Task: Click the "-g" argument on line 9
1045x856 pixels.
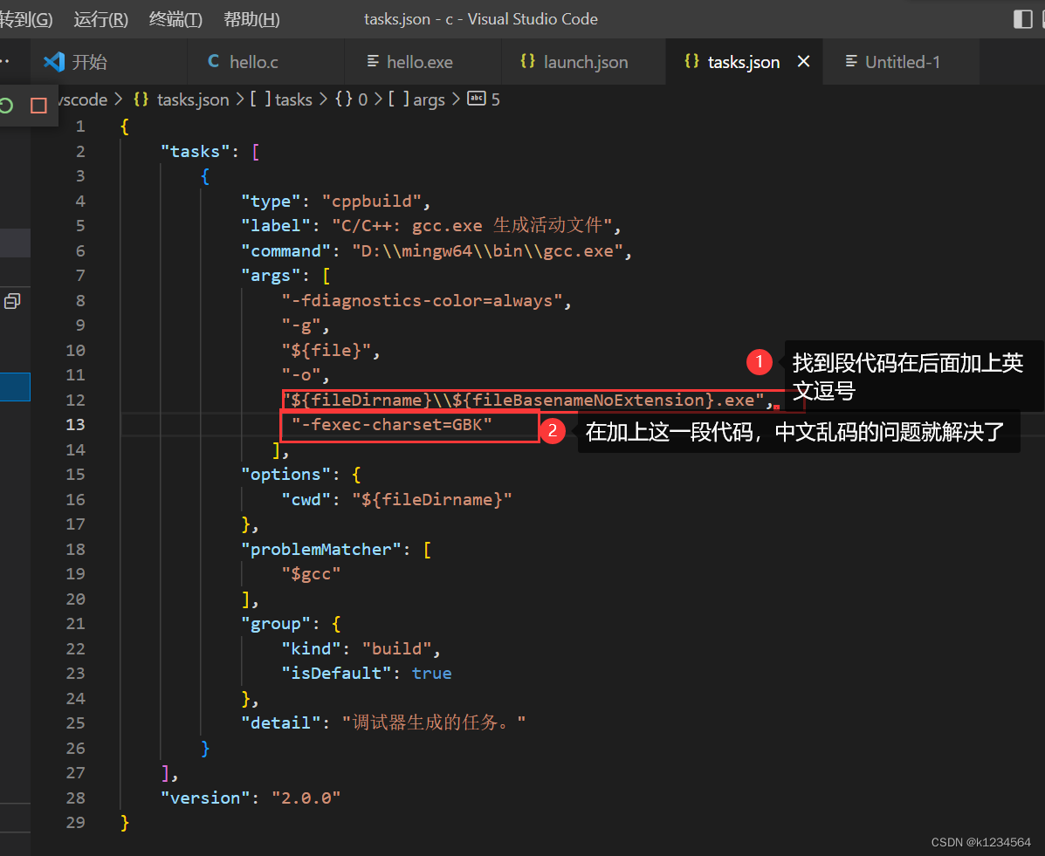Action: click(x=301, y=325)
